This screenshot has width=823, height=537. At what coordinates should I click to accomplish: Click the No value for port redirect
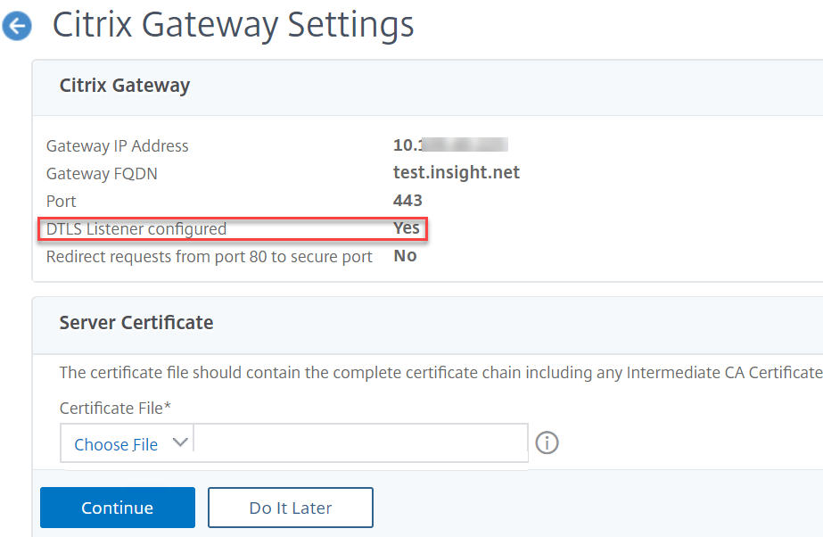(405, 256)
